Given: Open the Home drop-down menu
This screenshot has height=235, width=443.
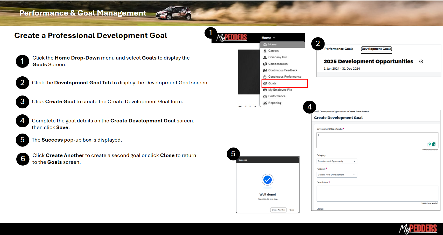Looking at the screenshot, I should tap(268, 38).
